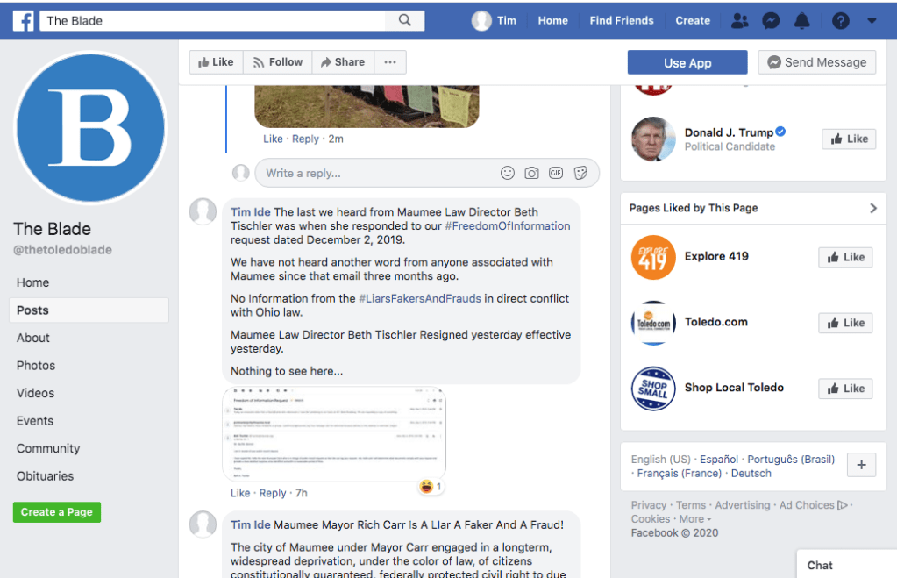
Task: Open the Messenger icon in top bar
Action: 771,20
